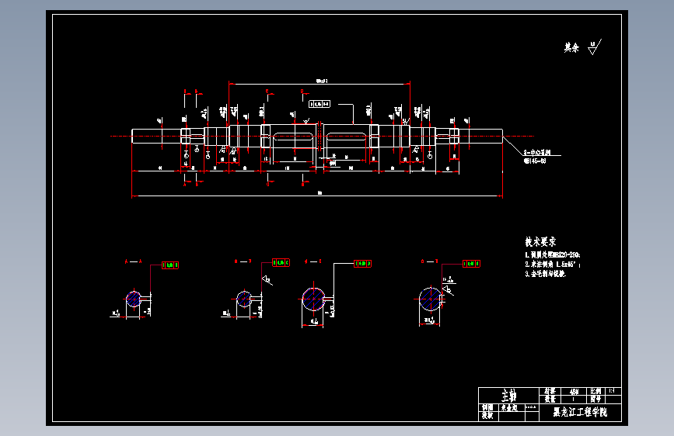Viewport: 674px width, 436px height.
Task: Select the shaft's rightmost end segment
Action: coord(480,137)
